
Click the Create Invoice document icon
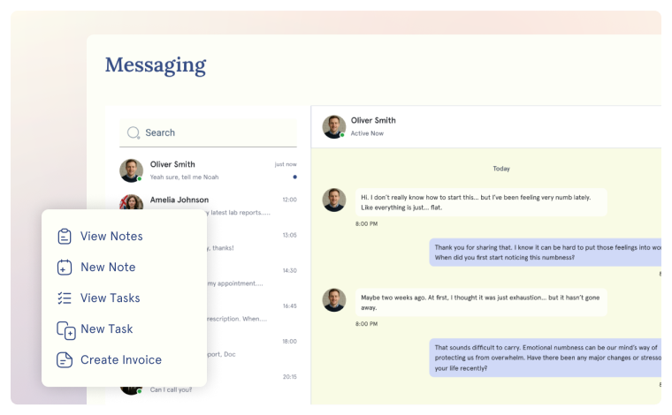tap(65, 359)
